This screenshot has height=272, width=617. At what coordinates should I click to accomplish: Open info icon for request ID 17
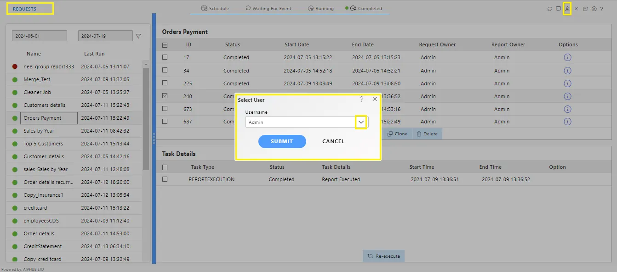(x=567, y=57)
